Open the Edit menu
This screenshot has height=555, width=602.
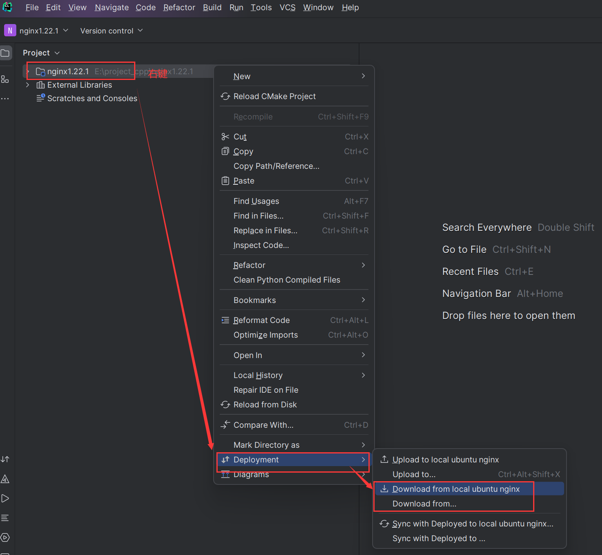[53, 7]
